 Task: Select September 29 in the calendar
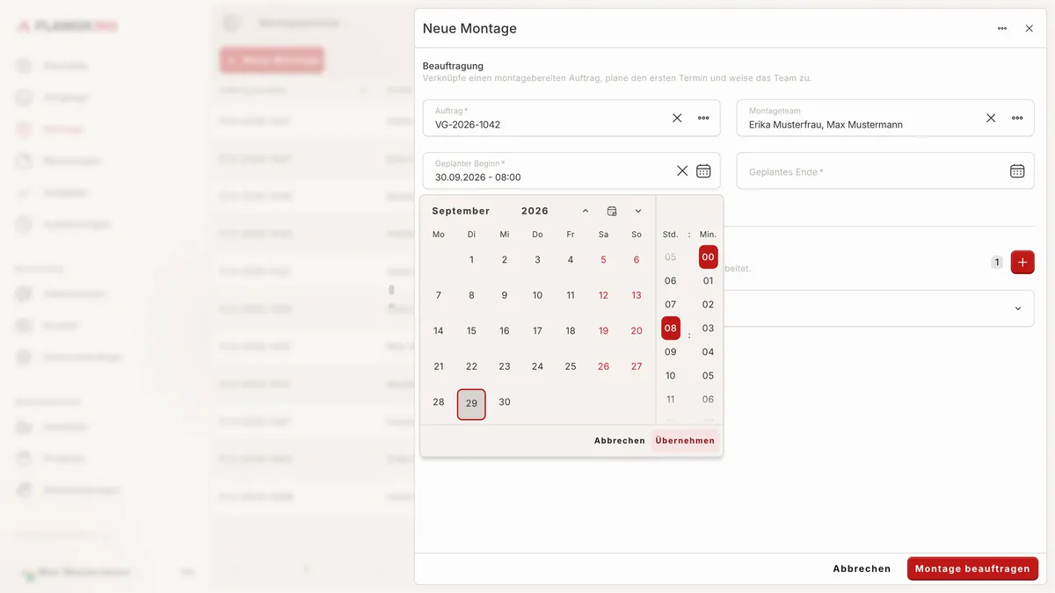point(471,404)
